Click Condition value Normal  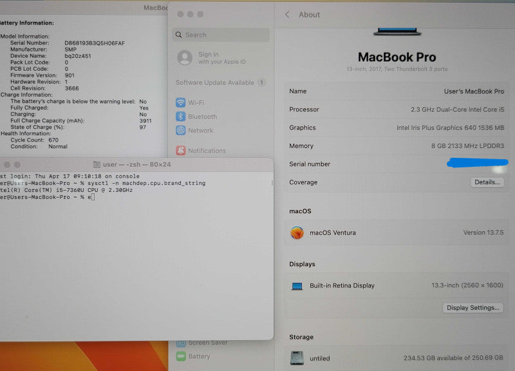click(x=58, y=147)
